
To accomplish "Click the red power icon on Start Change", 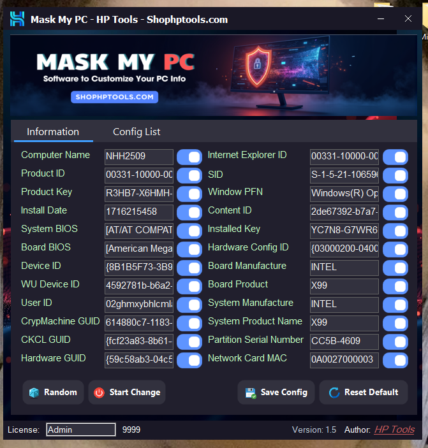I will point(99,393).
